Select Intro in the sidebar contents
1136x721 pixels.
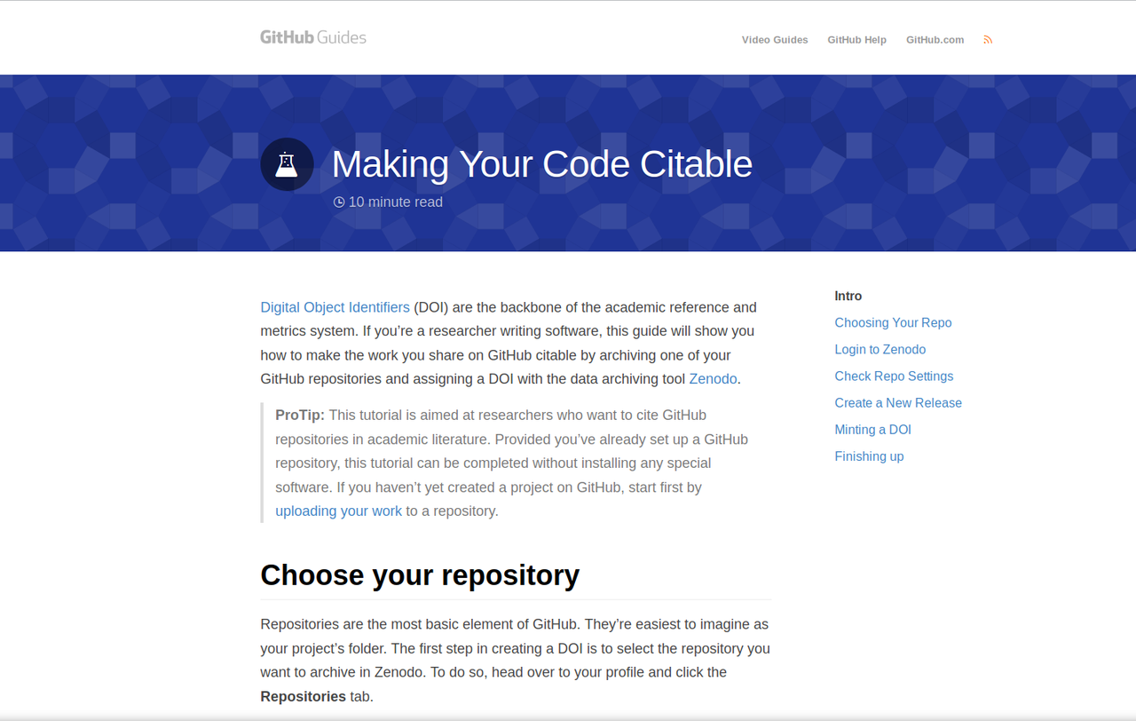(x=848, y=296)
